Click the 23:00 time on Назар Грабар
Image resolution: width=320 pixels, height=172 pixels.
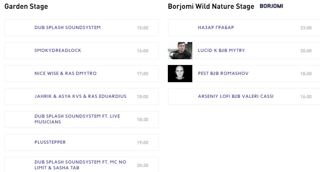(306, 28)
